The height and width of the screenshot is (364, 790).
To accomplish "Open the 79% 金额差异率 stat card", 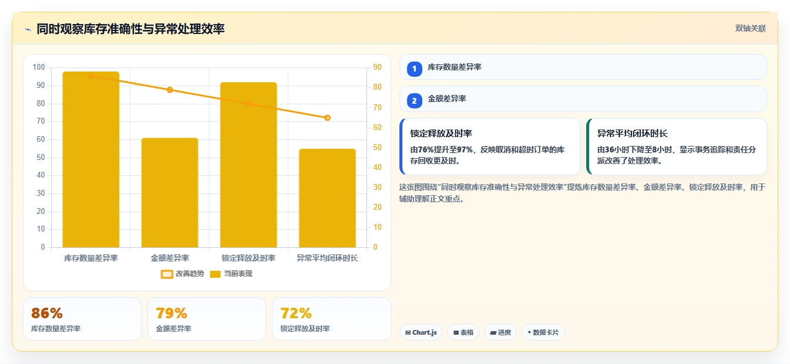I will pyautogui.click(x=207, y=319).
